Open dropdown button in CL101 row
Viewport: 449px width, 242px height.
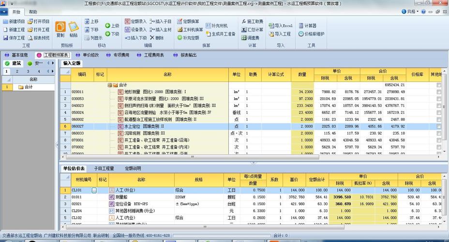pyautogui.click(x=94, y=190)
